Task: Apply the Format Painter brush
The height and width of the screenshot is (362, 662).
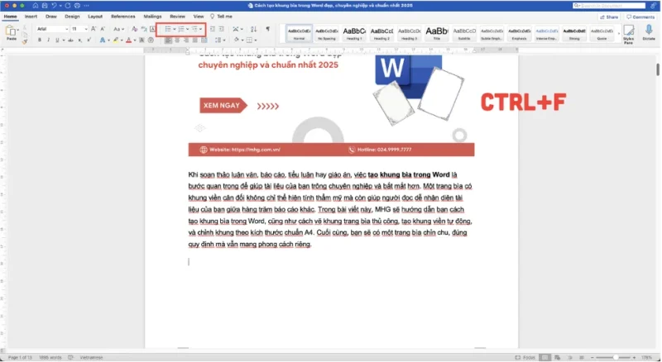Action: pyautogui.click(x=25, y=41)
